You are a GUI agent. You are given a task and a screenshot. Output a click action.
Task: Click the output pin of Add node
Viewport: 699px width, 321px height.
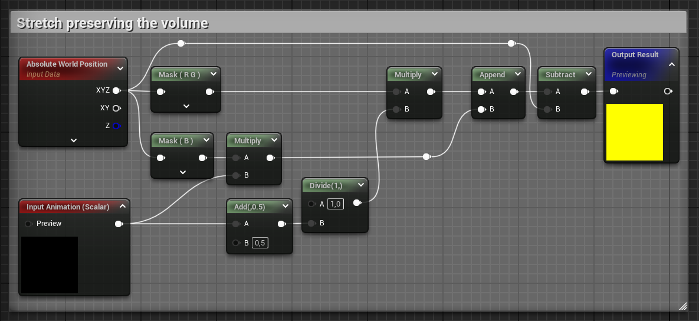[x=282, y=224]
